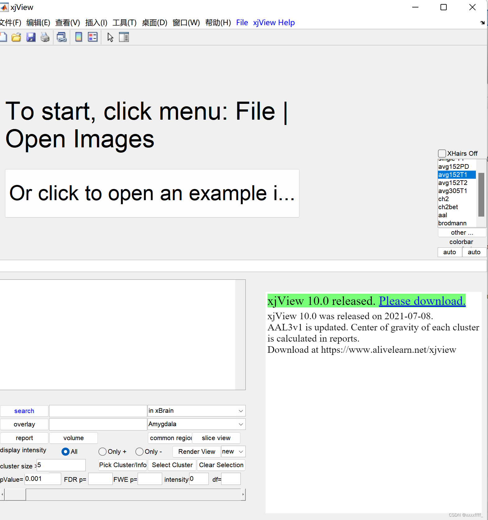Click the p-value slider track
This screenshot has height=520, width=488.
134,495
